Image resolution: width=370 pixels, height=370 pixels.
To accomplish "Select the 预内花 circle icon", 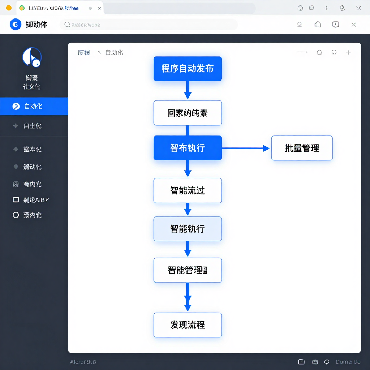I will coord(16,215).
